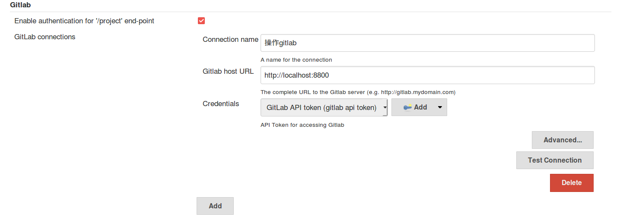Click the Connection name label
This screenshot has height=220, width=620.
(x=230, y=40)
